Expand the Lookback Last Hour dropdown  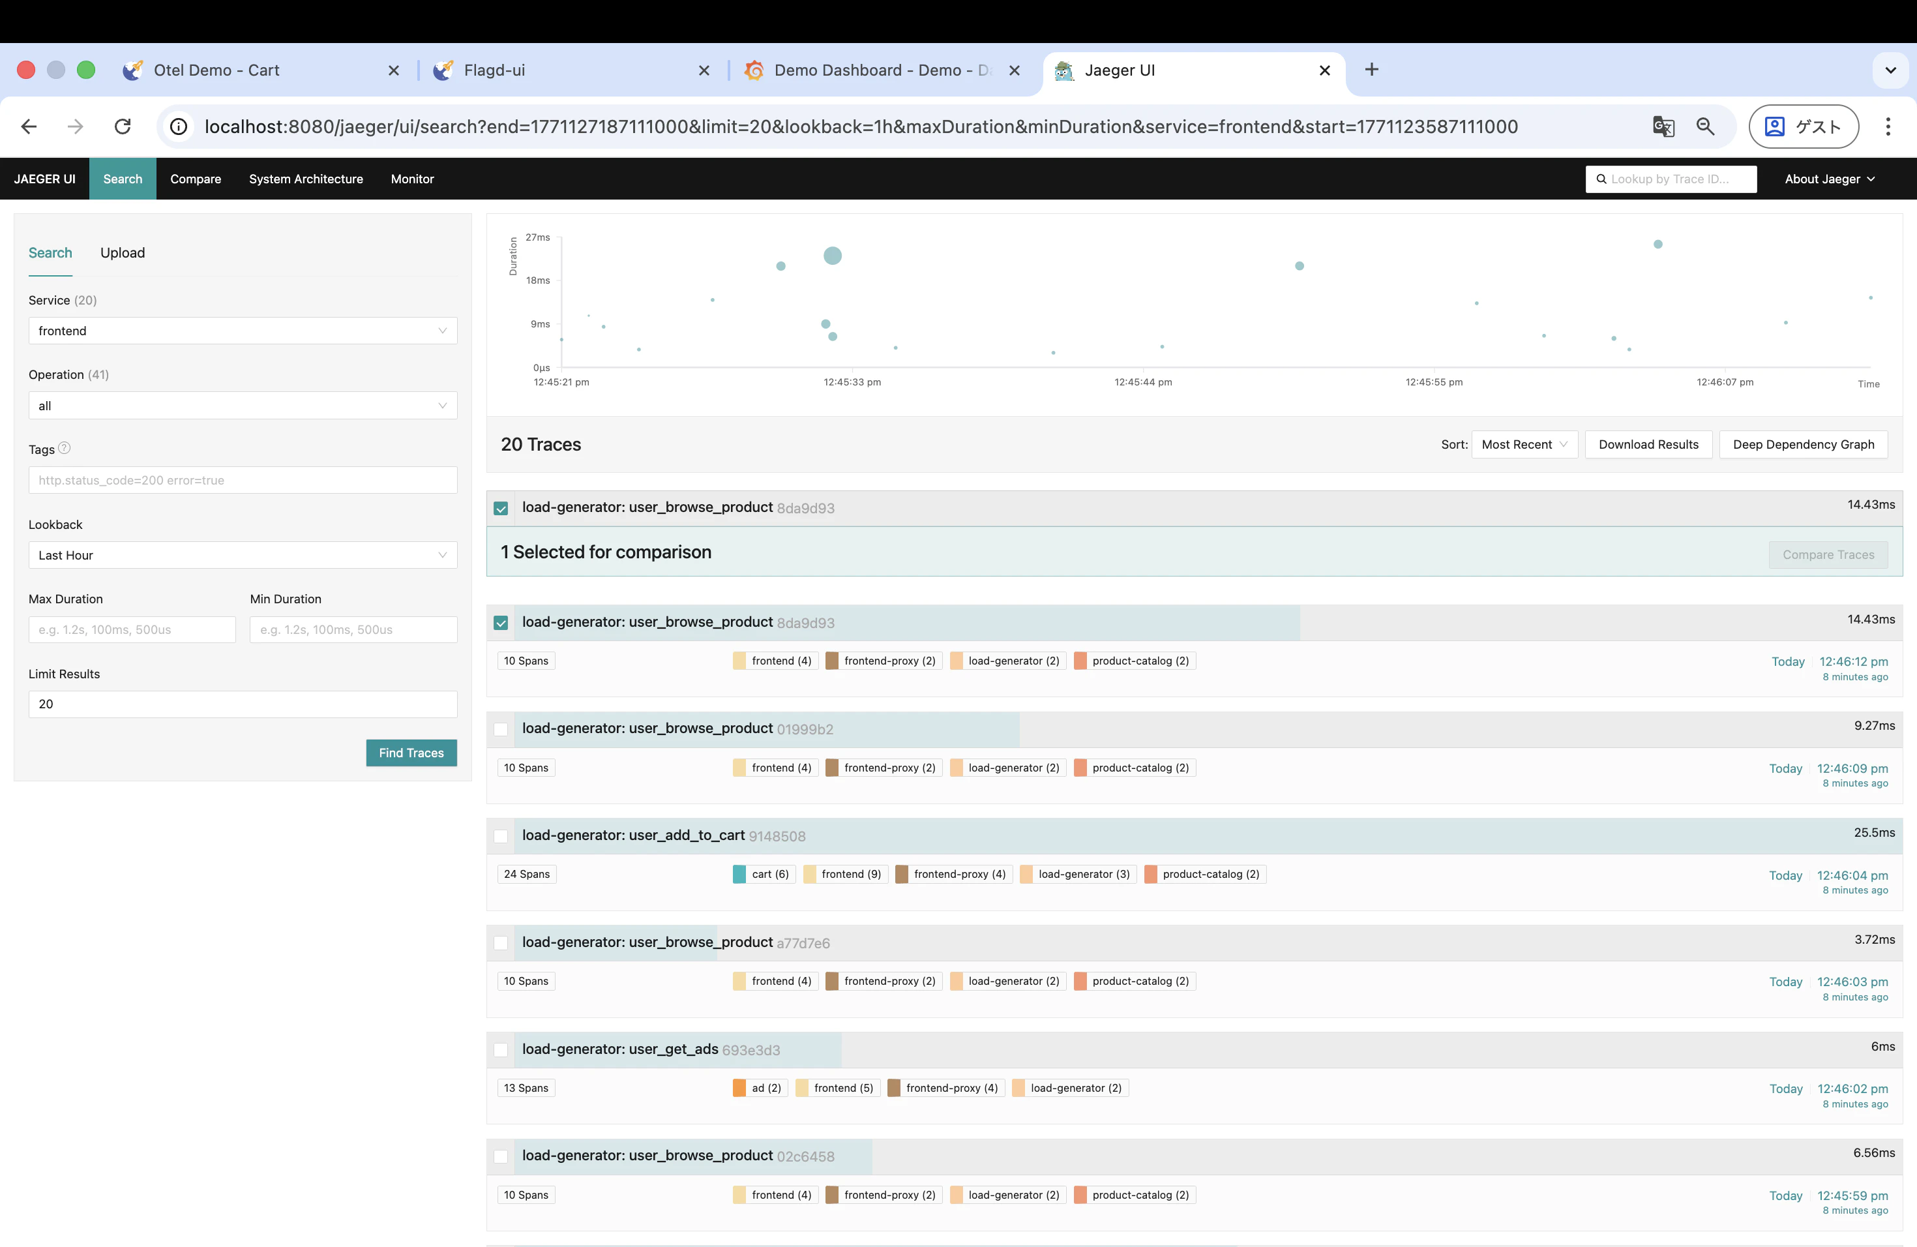pos(243,555)
